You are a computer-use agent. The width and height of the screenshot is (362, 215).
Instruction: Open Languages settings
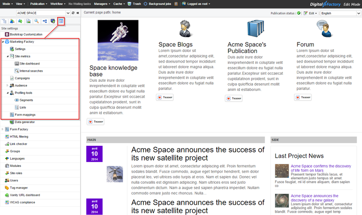pos(17,158)
